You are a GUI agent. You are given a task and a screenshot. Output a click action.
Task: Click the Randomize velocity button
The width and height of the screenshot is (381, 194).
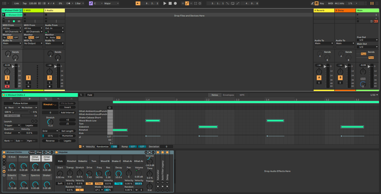102,147
